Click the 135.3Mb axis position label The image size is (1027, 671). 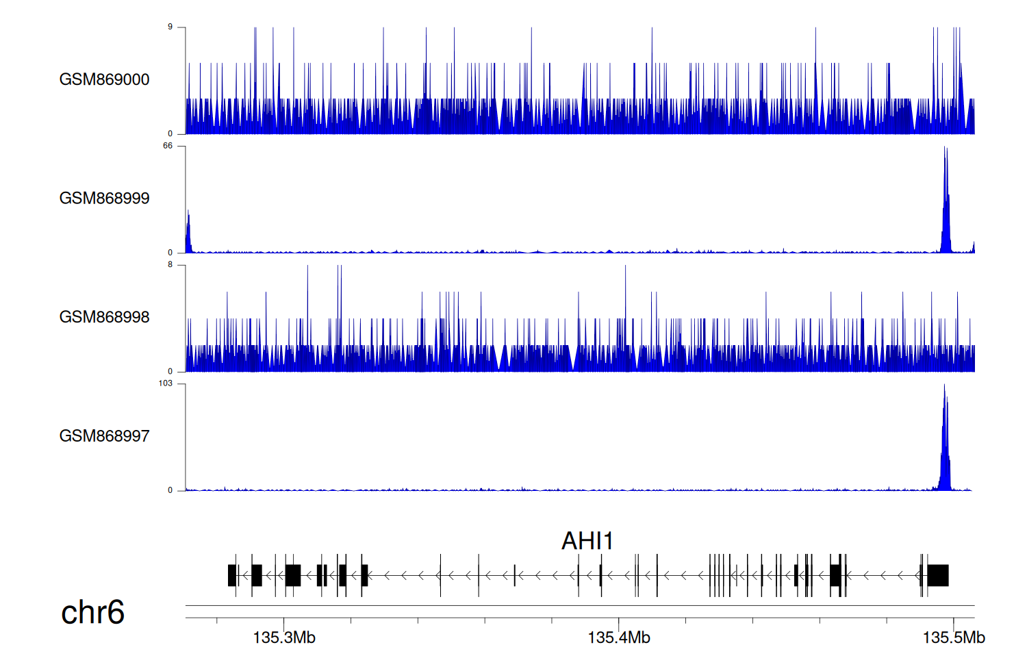pyautogui.click(x=284, y=638)
